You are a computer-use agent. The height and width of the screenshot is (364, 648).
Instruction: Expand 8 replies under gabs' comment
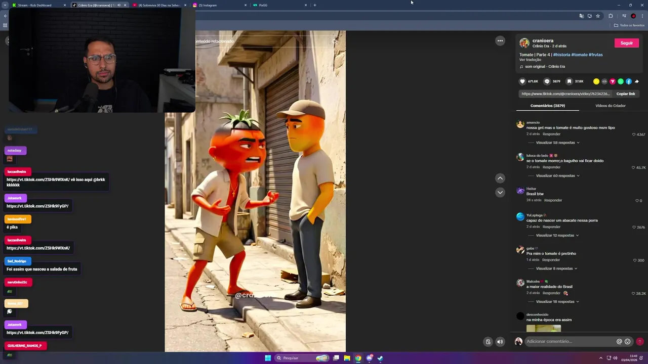tap(556, 268)
